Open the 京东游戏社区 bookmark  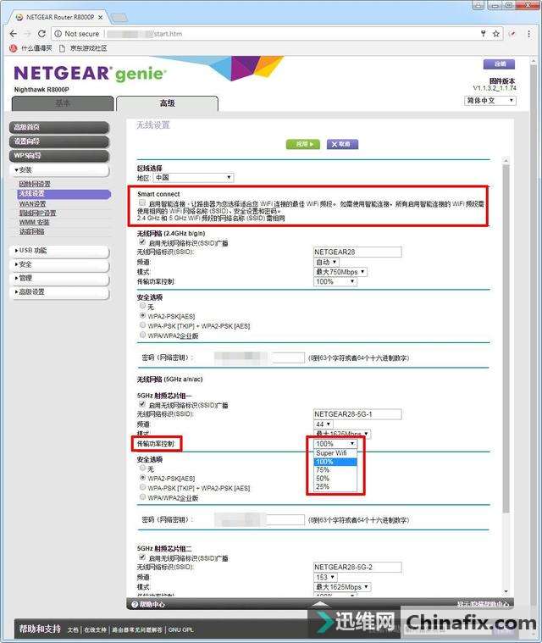click(x=83, y=48)
